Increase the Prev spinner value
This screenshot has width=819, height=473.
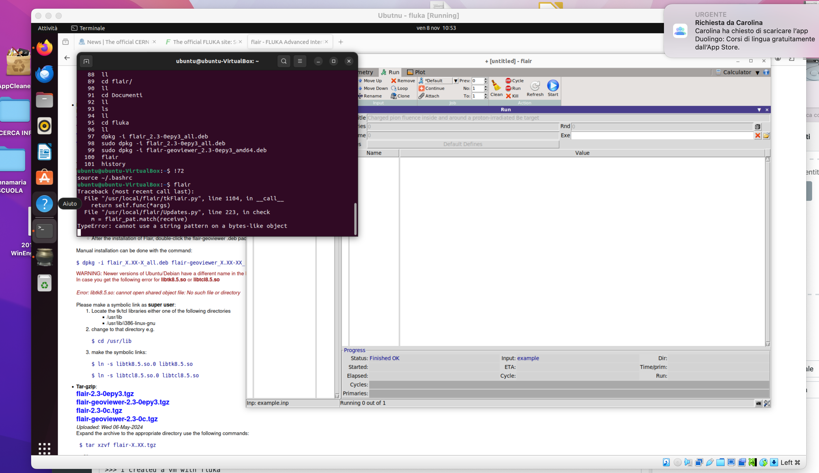pyautogui.click(x=485, y=79)
